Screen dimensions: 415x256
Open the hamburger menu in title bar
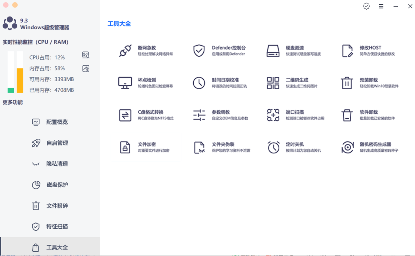click(x=381, y=6)
